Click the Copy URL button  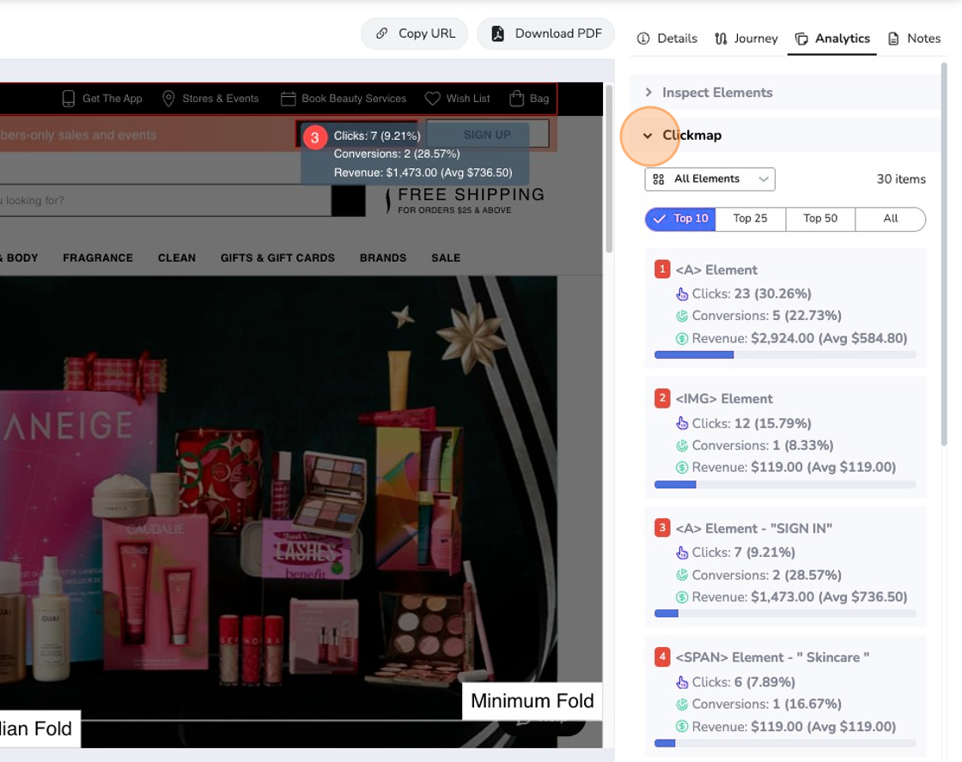pos(414,33)
